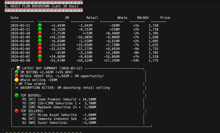Click green circle on 2026-02-09 row
This screenshot has height=133, width=220.
tap(40, 37)
